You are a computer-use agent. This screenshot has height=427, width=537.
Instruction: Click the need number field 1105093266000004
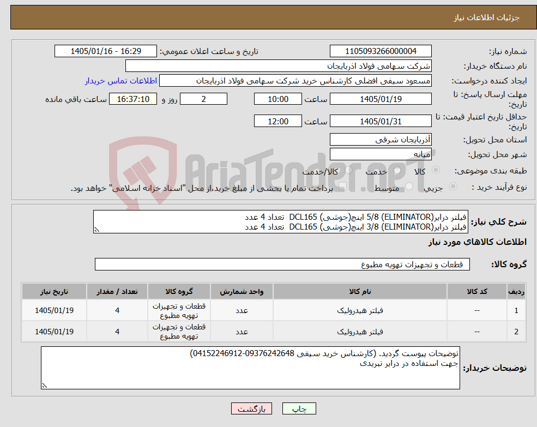(x=381, y=51)
